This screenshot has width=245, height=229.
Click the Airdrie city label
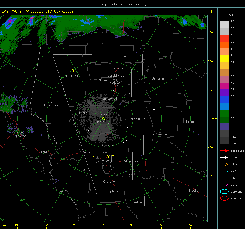click(107, 145)
